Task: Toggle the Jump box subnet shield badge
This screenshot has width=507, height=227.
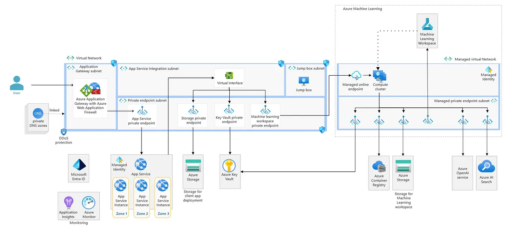Action: click(326, 63)
